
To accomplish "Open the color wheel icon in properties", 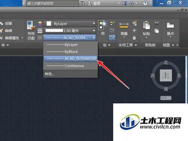I will click(40, 23).
